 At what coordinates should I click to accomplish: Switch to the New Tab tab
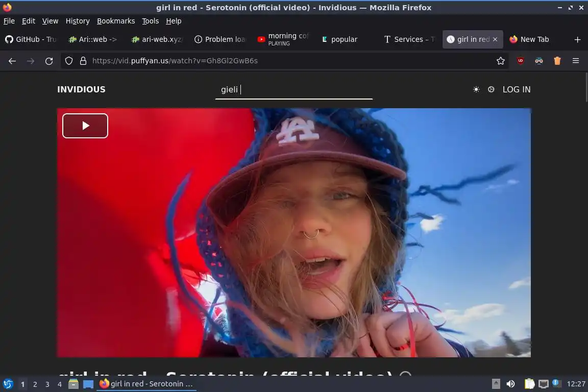point(534,39)
